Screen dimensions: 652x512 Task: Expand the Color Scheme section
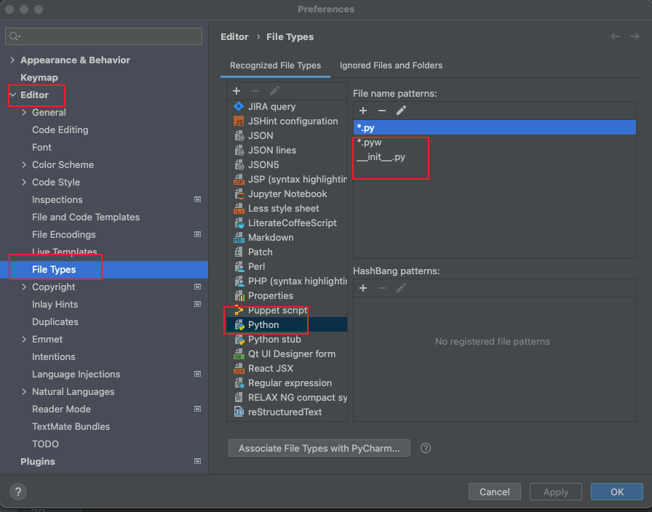(24, 164)
